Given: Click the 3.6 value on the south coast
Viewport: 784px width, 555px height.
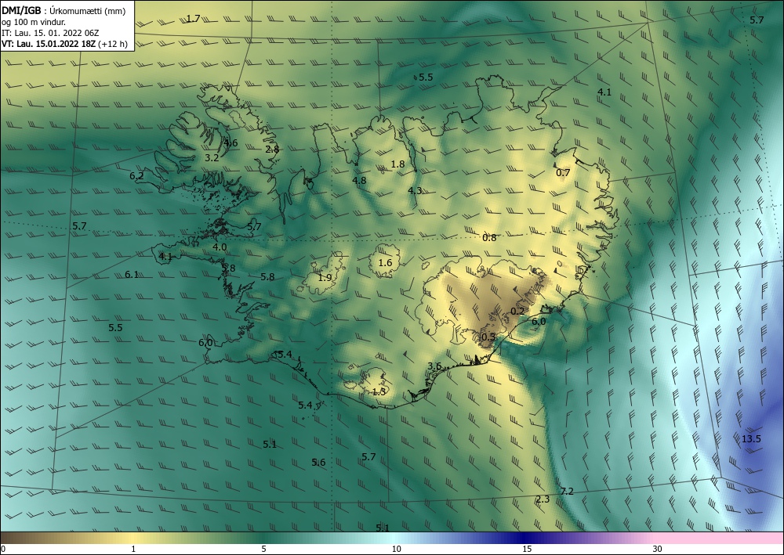Looking at the screenshot, I should tap(434, 366).
